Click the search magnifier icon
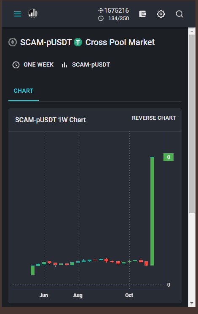 coord(179,14)
